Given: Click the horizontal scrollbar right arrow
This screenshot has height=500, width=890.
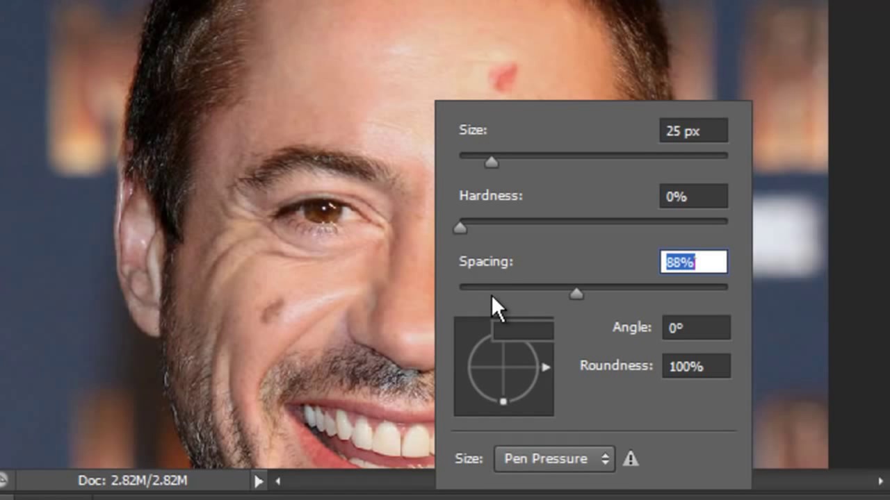Looking at the screenshot, I should [881, 481].
